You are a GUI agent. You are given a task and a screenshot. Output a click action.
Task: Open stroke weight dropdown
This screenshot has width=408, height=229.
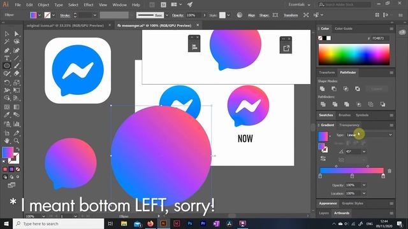95,15
